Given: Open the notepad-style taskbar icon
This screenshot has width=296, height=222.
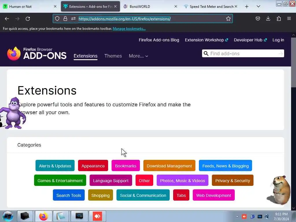Looking at the screenshot, I should pos(61,216).
